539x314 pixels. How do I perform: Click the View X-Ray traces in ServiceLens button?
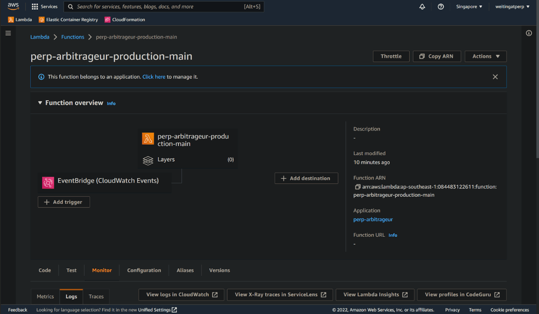[280, 295]
